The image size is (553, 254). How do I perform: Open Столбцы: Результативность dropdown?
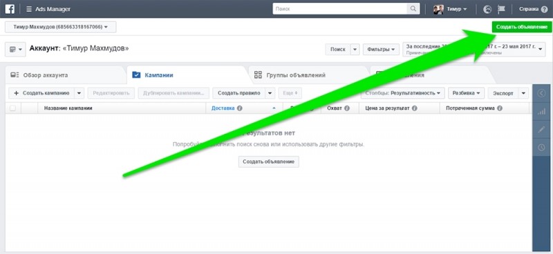point(403,93)
